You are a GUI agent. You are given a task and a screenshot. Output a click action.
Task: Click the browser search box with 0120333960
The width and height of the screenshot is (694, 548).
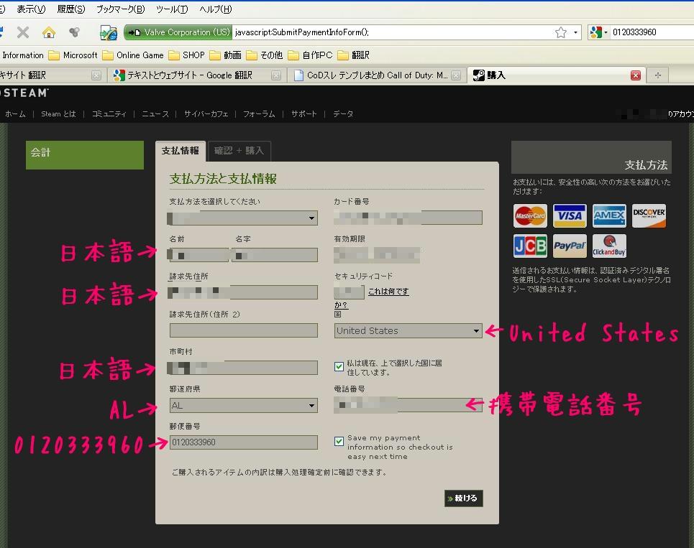pyautogui.click(x=652, y=32)
